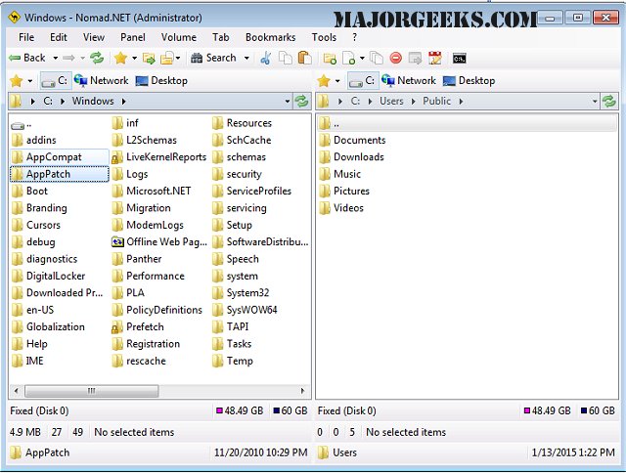Select C: drive button in right panel

pos(363,81)
